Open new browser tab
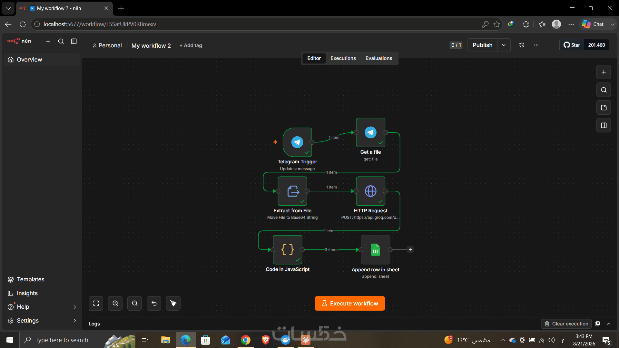Viewport: 619px width, 348px height. [x=121, y=8]
